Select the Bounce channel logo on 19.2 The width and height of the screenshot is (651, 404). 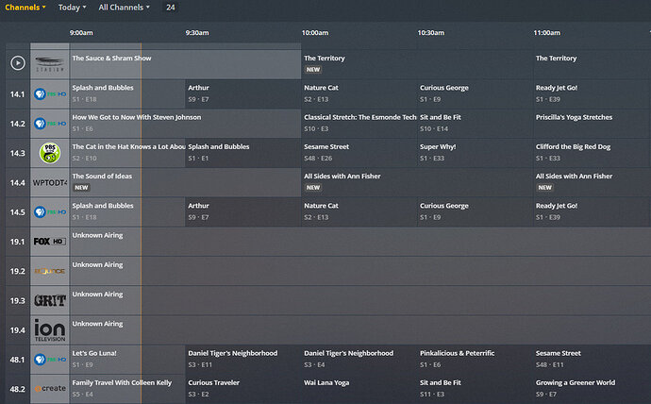(50, 271)
